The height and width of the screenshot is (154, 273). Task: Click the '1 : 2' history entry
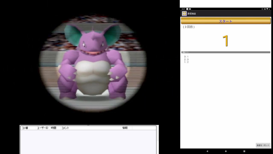click(186, 62)
